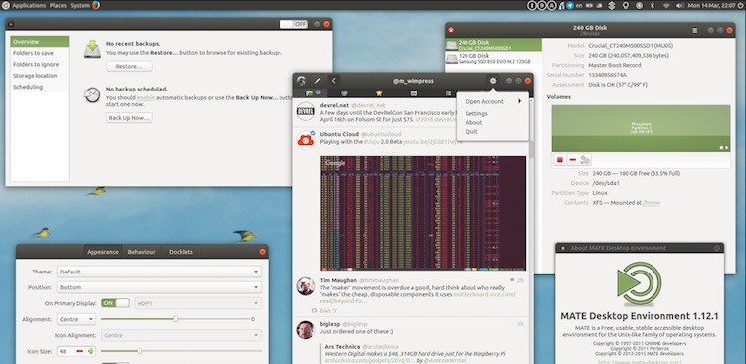Click the volume speaker icon in top panel
This screenshot has width=746, height=364.
coord(679,5)
